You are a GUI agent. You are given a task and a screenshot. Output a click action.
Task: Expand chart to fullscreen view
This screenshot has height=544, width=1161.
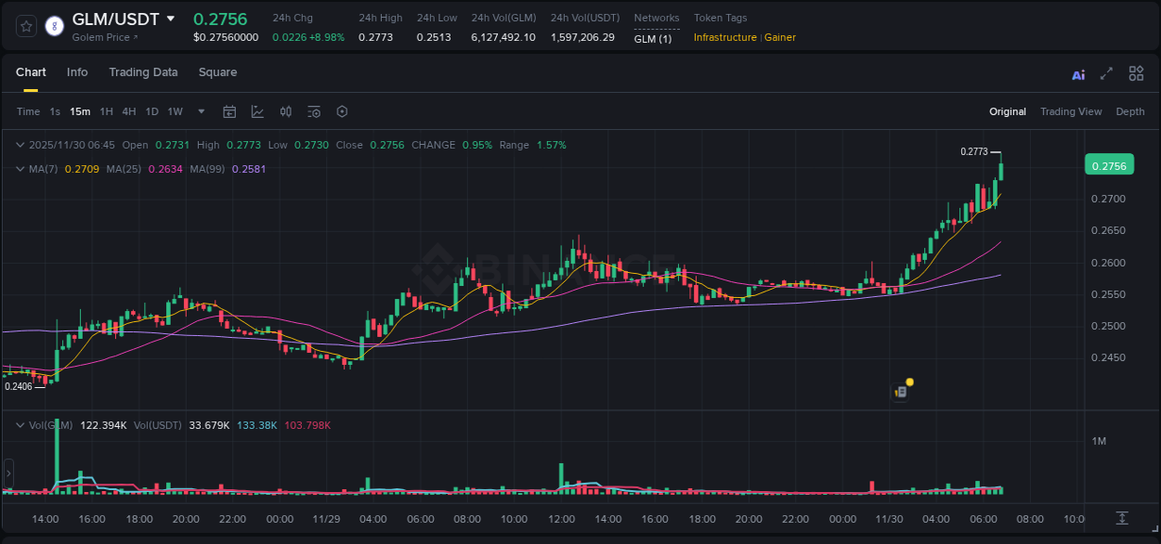pyautogui.click(x=1106, y=73)
